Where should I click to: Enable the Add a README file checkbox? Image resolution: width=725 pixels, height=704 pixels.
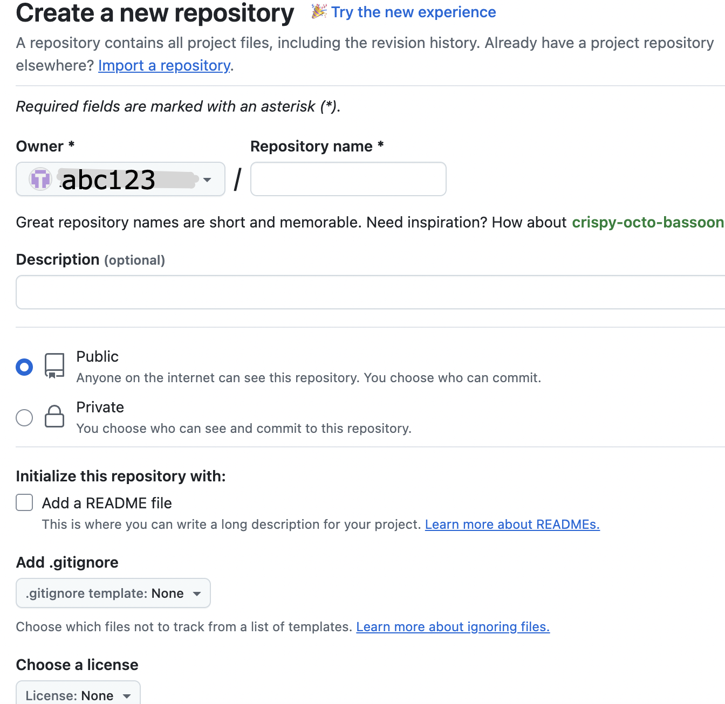pos(24,502)
